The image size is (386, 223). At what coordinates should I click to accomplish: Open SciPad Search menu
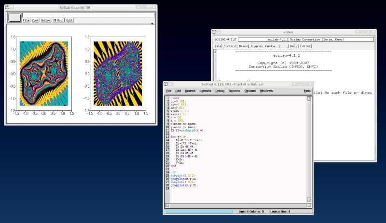[x=190, y=91]
